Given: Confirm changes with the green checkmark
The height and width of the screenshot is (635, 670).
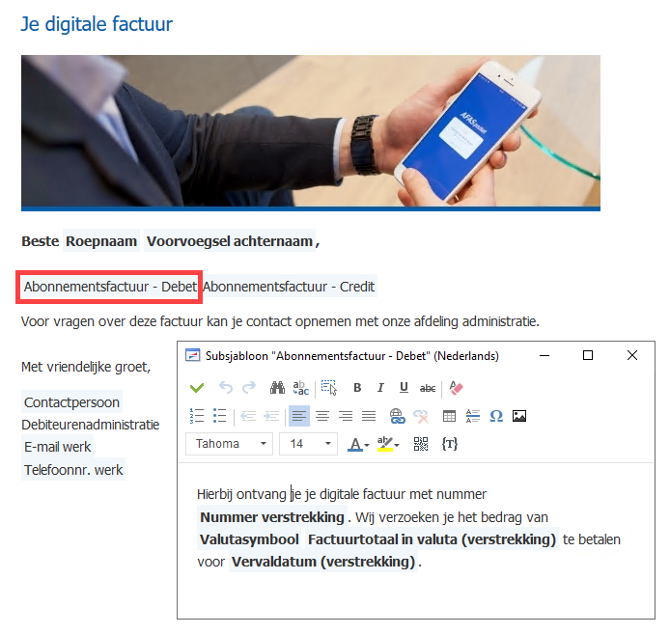Looking at the screenshot, I should click(x=197, y=388).
